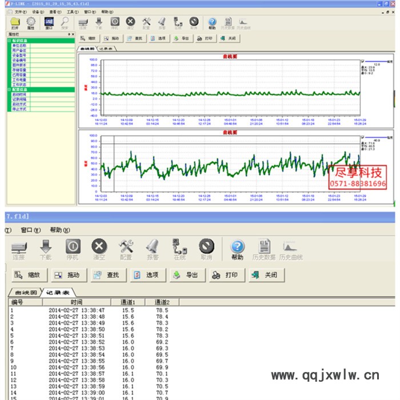Click 选项 button in the enlarged lower window
Image resolution: width=400 pixels, height=400 pixels.
tap(148, 275)
